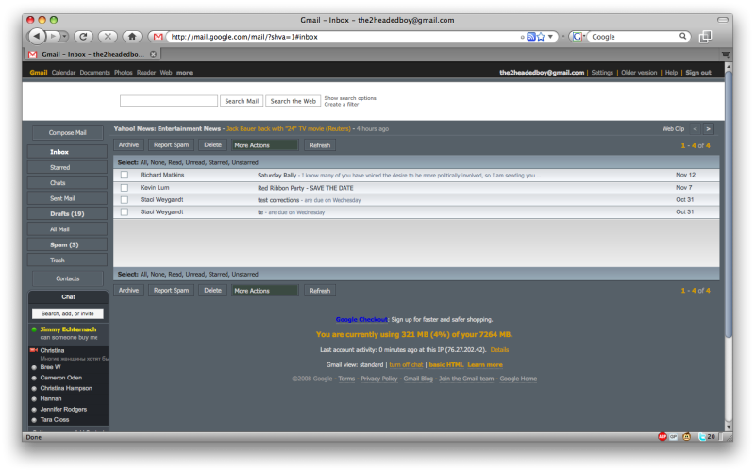Check the Kevin Lum email checkbox
755x472 pixels.
125,187
